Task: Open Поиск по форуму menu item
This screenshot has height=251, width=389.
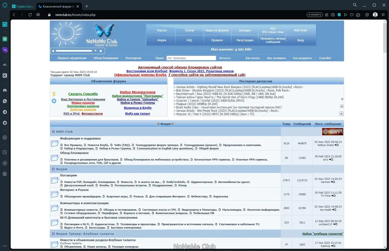Action: pyautogui.click(x=217, y=30)
